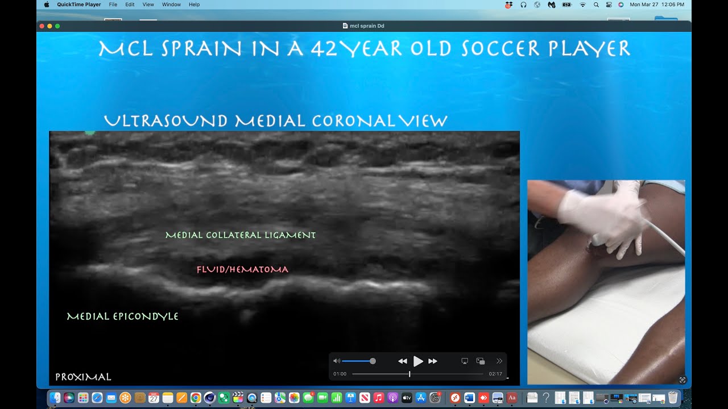Screen dimensions: 728x409
Task: Open the QuickTime Player menu
Action: click(x=79, y=5)
